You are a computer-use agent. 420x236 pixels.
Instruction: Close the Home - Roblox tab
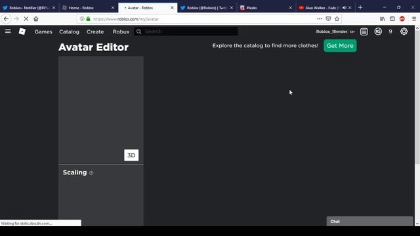tap(112, 8)
